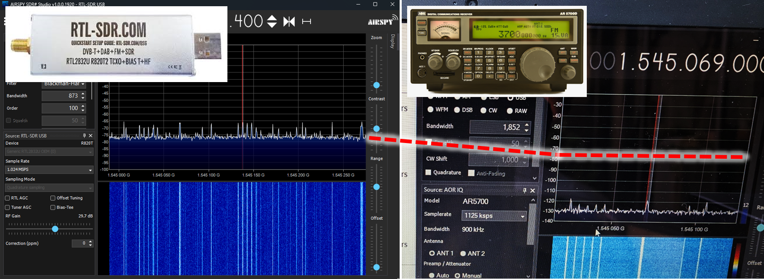The width and height of the screenshot is (764, 279).
Task: Choose Auto preamp/attenuator mode
Action: point(432,275)
